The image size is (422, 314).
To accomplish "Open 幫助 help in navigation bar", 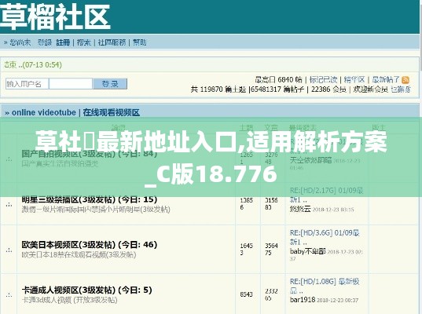I will coord(140,42).
